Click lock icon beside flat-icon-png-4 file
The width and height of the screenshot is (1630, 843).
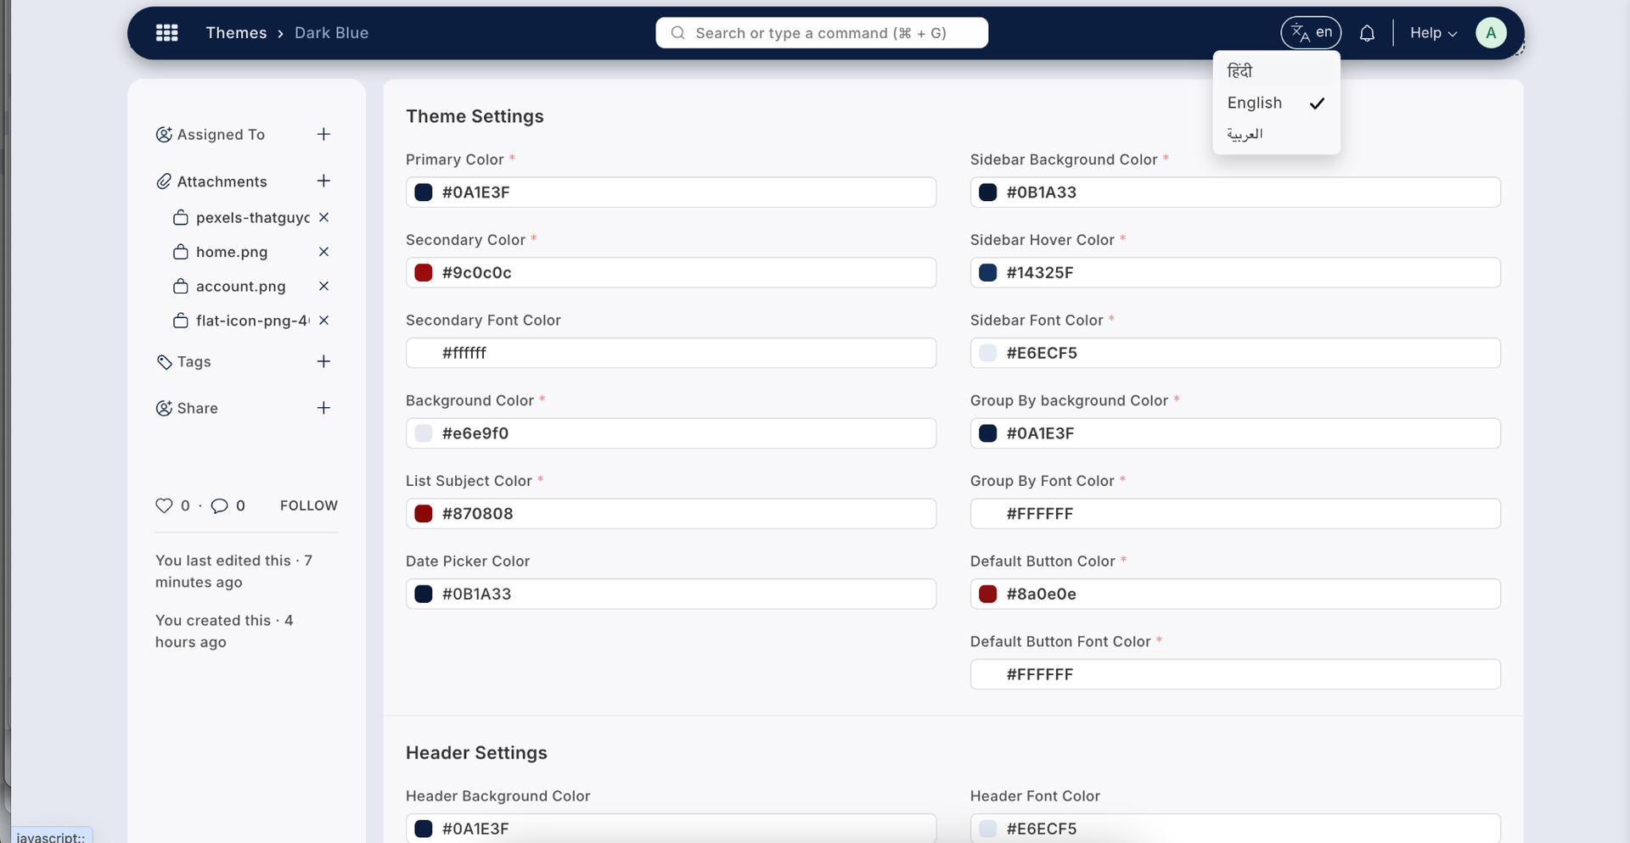180,321
